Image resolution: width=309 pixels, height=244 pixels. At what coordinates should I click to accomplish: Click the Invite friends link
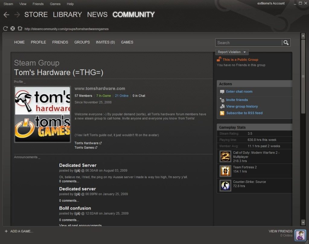tap(237, 100)
